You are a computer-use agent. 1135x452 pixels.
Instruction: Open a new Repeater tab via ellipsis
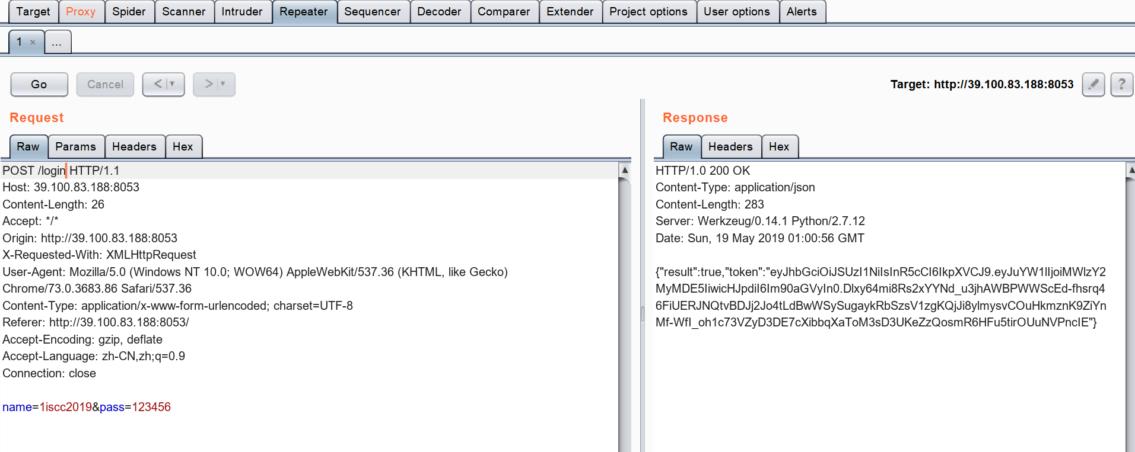[x=58, y=42]
